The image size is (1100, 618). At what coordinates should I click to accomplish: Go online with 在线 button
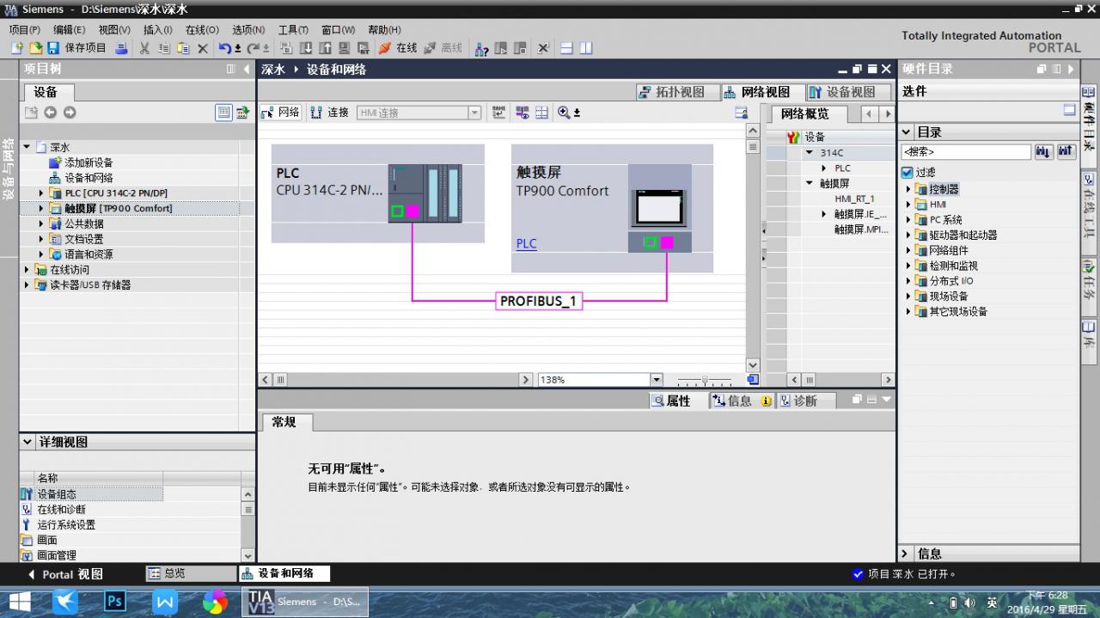398,48
